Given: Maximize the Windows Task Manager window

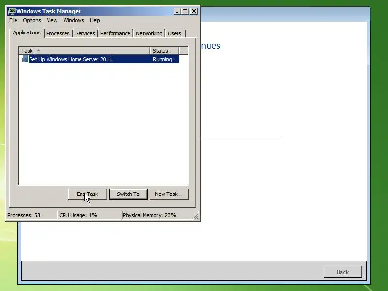Looking at the screenshot, I should [x=185, y=11].
